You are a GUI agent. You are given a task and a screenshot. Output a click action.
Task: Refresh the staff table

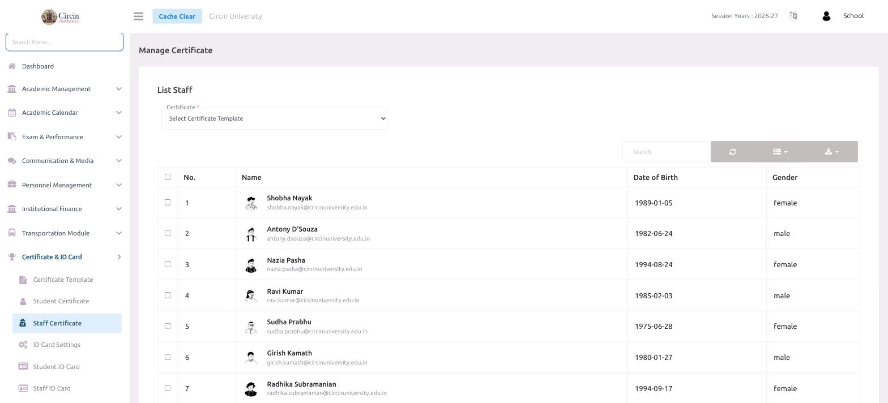pos(733,152)
